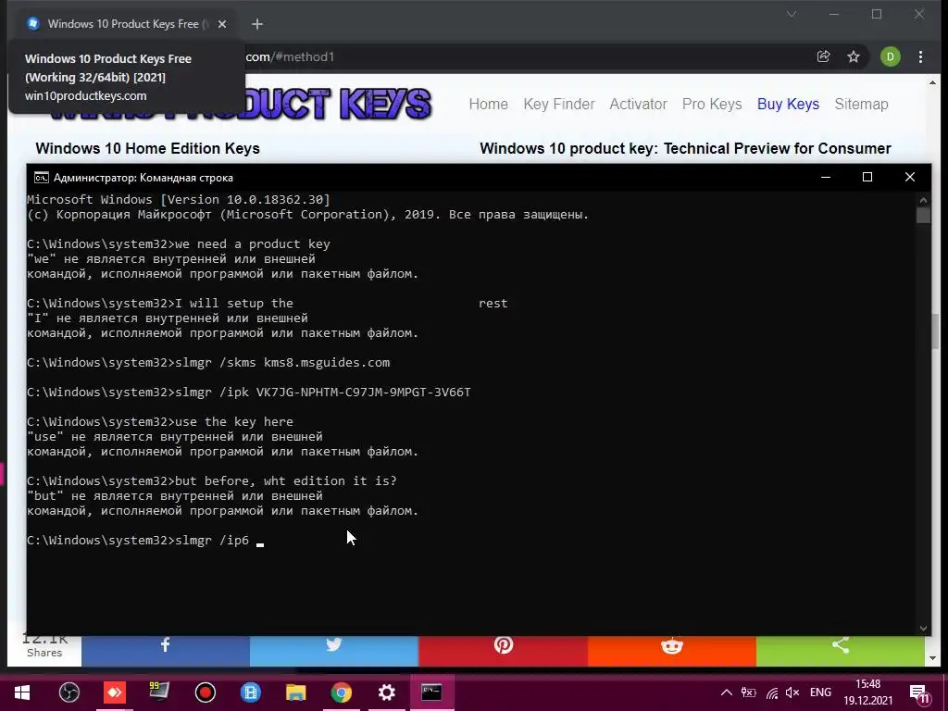Open File Explorer from the taskbar
948x711 pixels.
(295, 692)
